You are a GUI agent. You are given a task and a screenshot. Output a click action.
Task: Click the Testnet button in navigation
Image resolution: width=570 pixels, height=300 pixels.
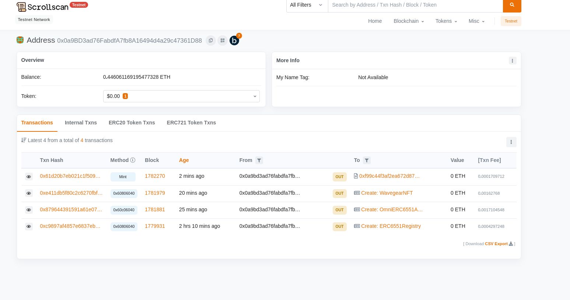pos(511,21)
